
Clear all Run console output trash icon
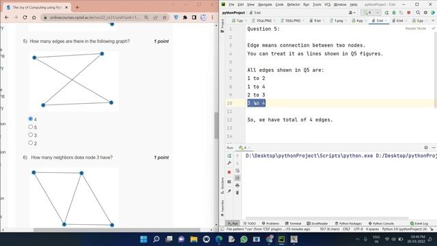click(x=238, y=193)
